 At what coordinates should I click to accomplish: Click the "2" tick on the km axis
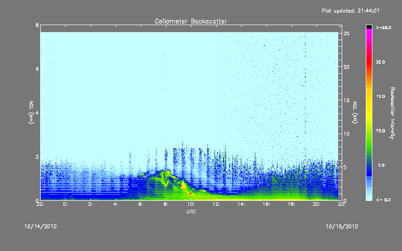click(x=37, y=157)
